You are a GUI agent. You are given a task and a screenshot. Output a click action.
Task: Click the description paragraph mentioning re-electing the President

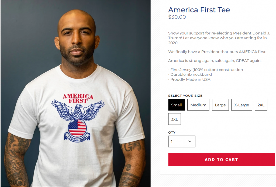[219, 38]
